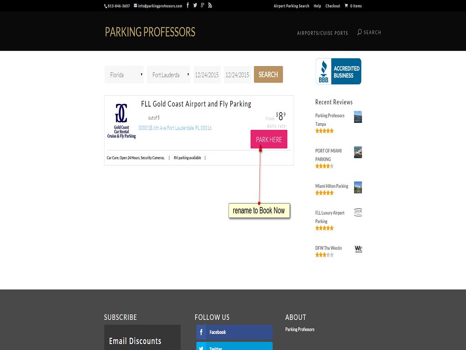Image resolution: width=466 pixels, height=350 pixels.
Task: Select the first 12/24/2015 date field
Action: pyautogui.click(x=207, y=75)
